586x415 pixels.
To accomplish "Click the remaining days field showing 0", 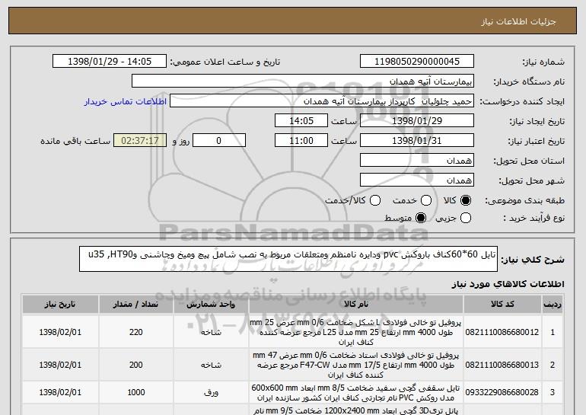I will tap(219, 141).
